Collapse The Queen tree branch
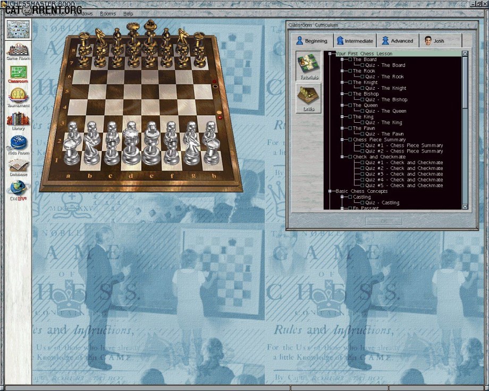This screenshot has height=391, width=489. pyautogui.click(x=342, y=105)
